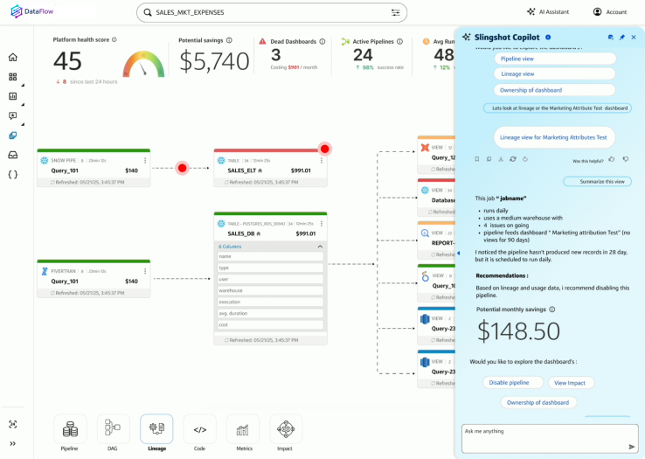Click Disable pipeline button
This screenshot has width=645, height=459.
click(x=513, y=382)
